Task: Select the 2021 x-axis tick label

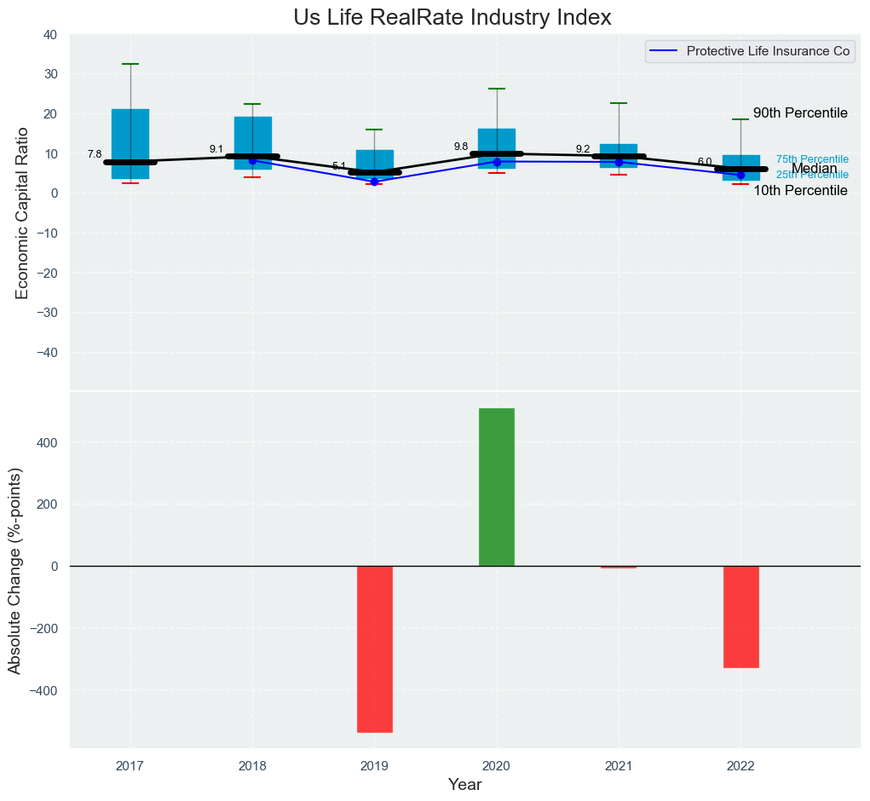Action: point(619,766)
